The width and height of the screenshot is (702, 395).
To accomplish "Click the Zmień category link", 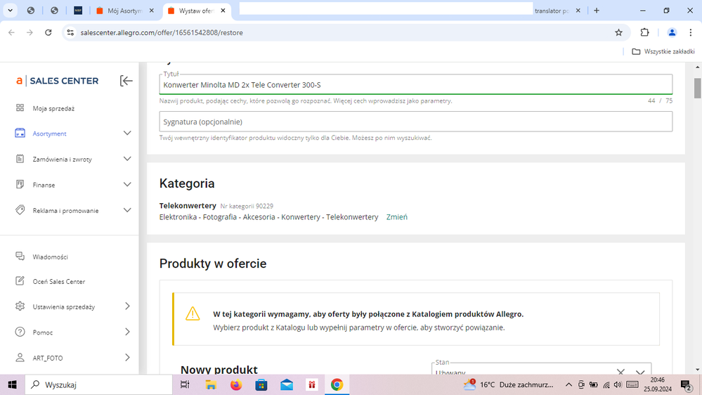I will tap(396, 216).
